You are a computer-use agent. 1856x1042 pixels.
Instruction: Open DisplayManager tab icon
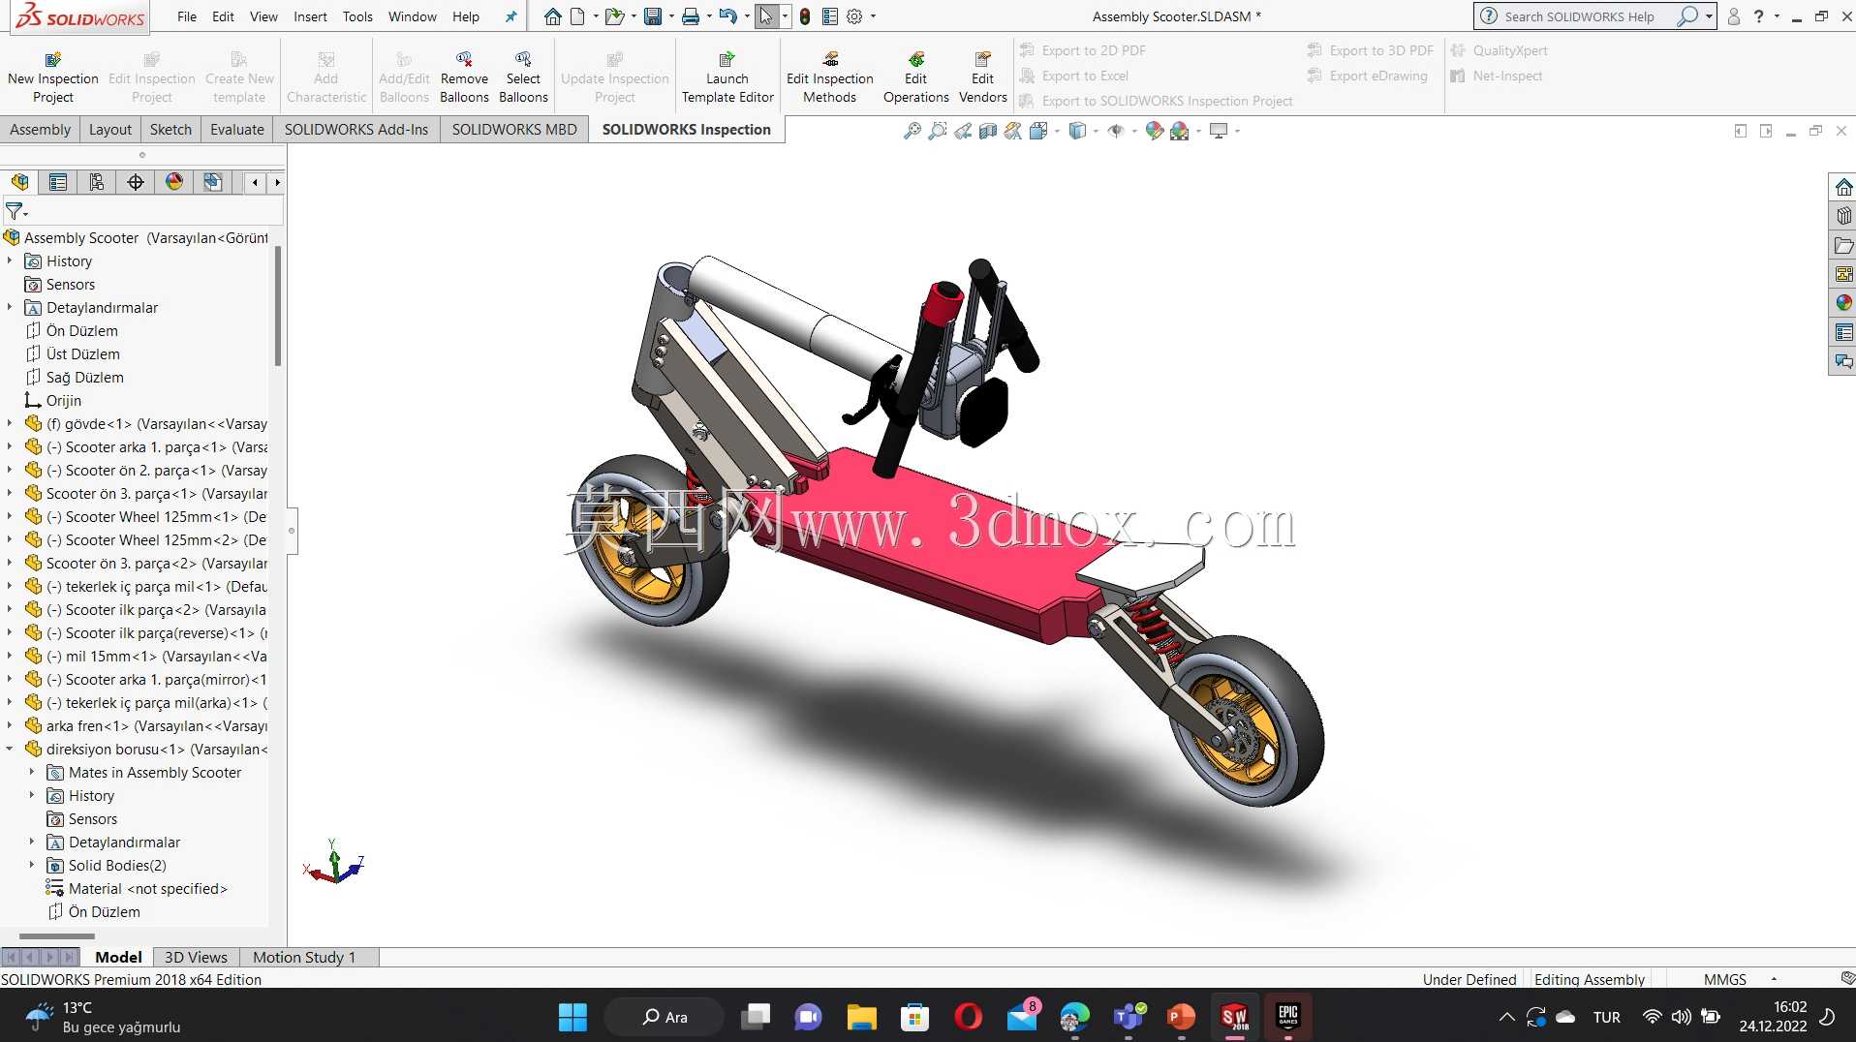tap(174, 182)
